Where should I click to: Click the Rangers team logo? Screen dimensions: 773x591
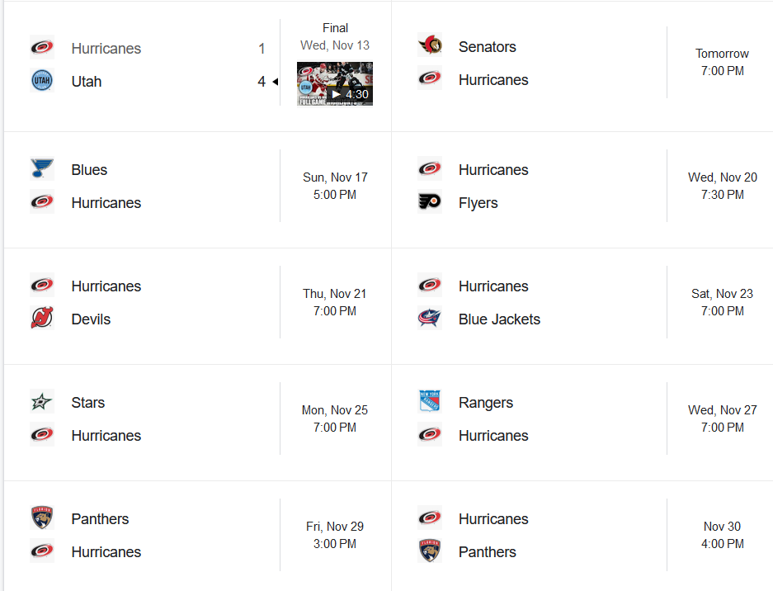coord(430,402)
